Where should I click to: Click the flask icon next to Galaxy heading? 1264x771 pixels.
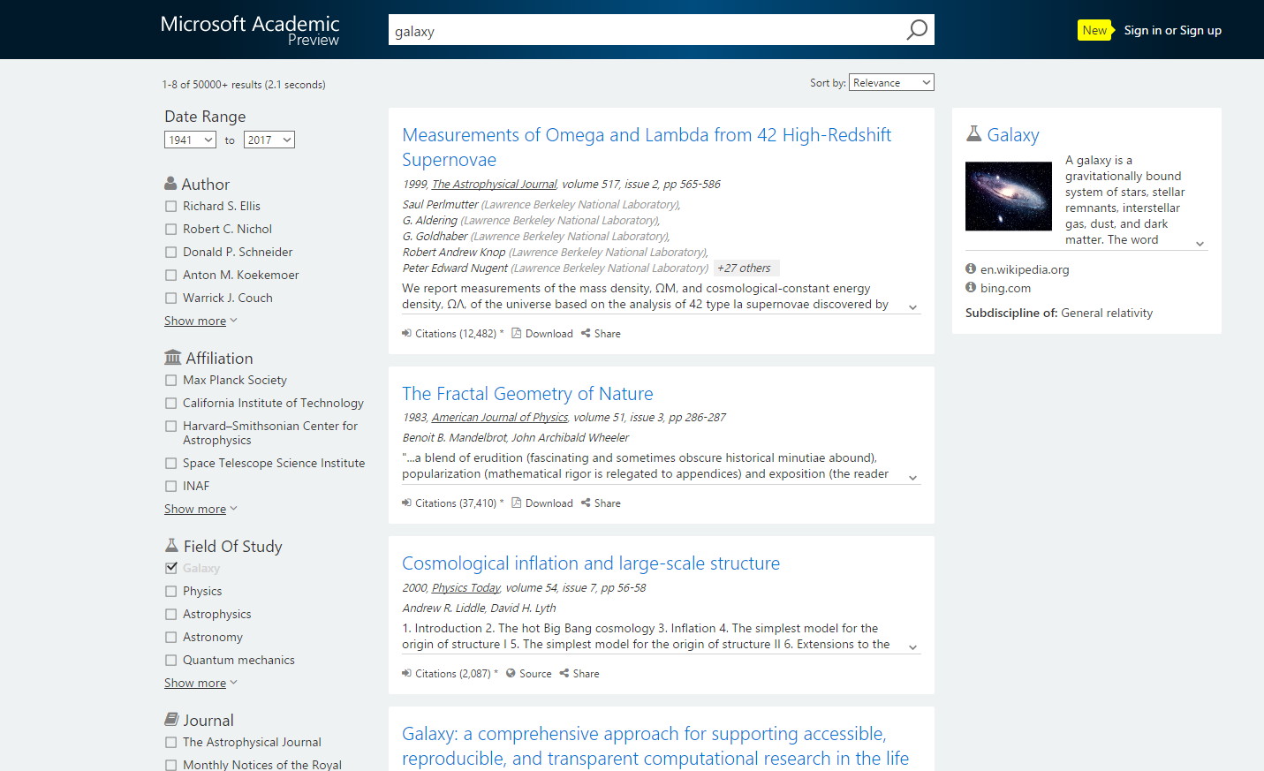(x=973, y=134)
